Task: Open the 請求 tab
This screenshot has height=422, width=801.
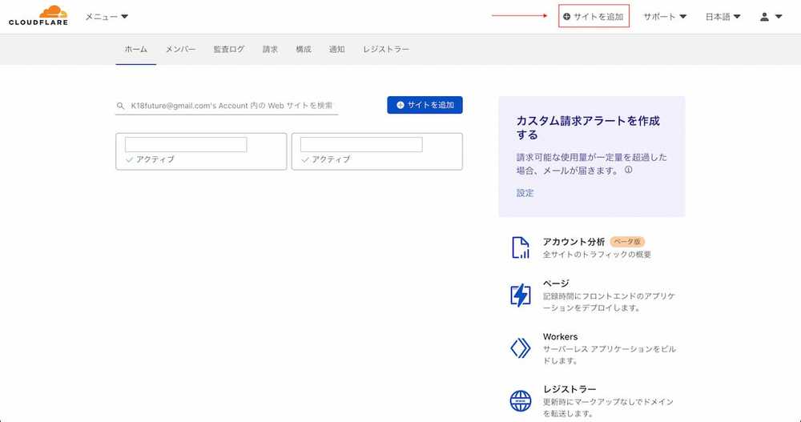Action: (270, 50)
